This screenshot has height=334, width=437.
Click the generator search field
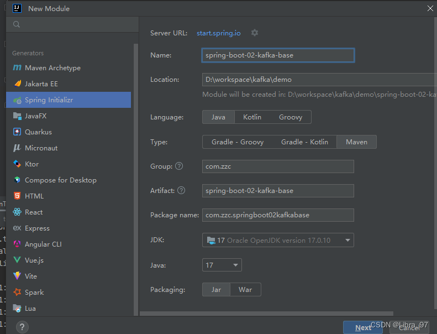(x=72, y=24)
